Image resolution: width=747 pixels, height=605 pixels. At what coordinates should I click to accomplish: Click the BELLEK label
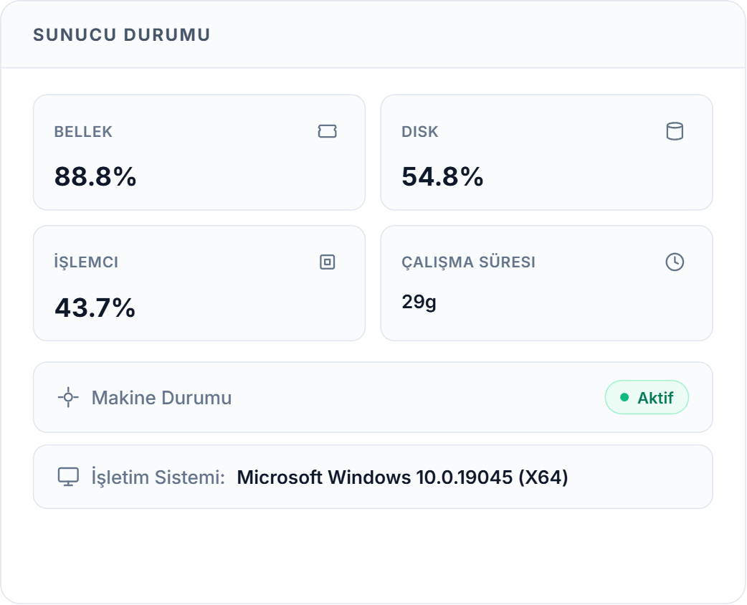(x=83, y=131)
